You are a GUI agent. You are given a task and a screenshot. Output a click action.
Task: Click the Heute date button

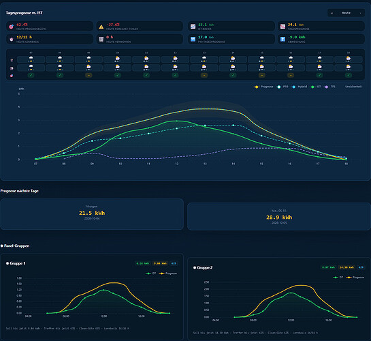[x=346, y=13]
